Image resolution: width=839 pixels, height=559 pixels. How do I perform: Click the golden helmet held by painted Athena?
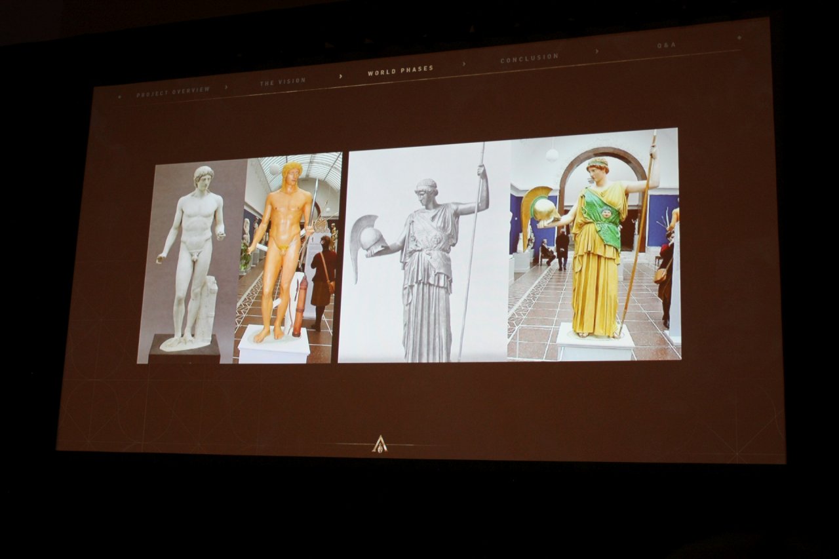(543, 210)
